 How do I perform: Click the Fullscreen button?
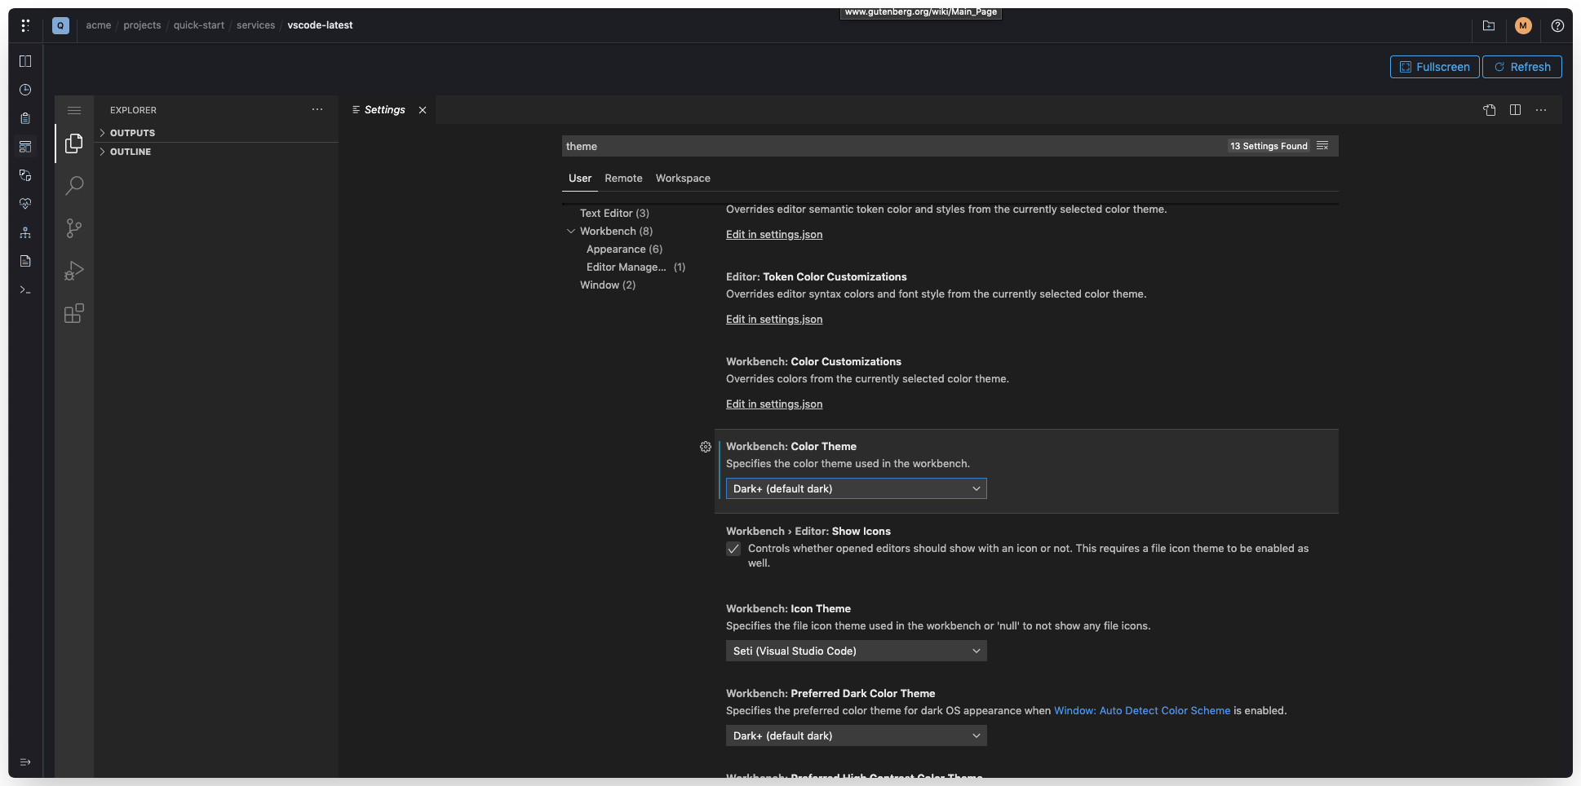point(1434,67)
